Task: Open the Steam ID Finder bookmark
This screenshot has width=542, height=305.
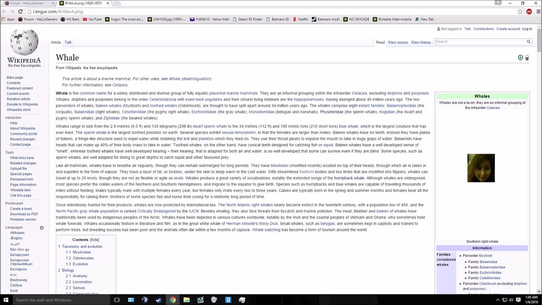Action: [x=247, y=19]
